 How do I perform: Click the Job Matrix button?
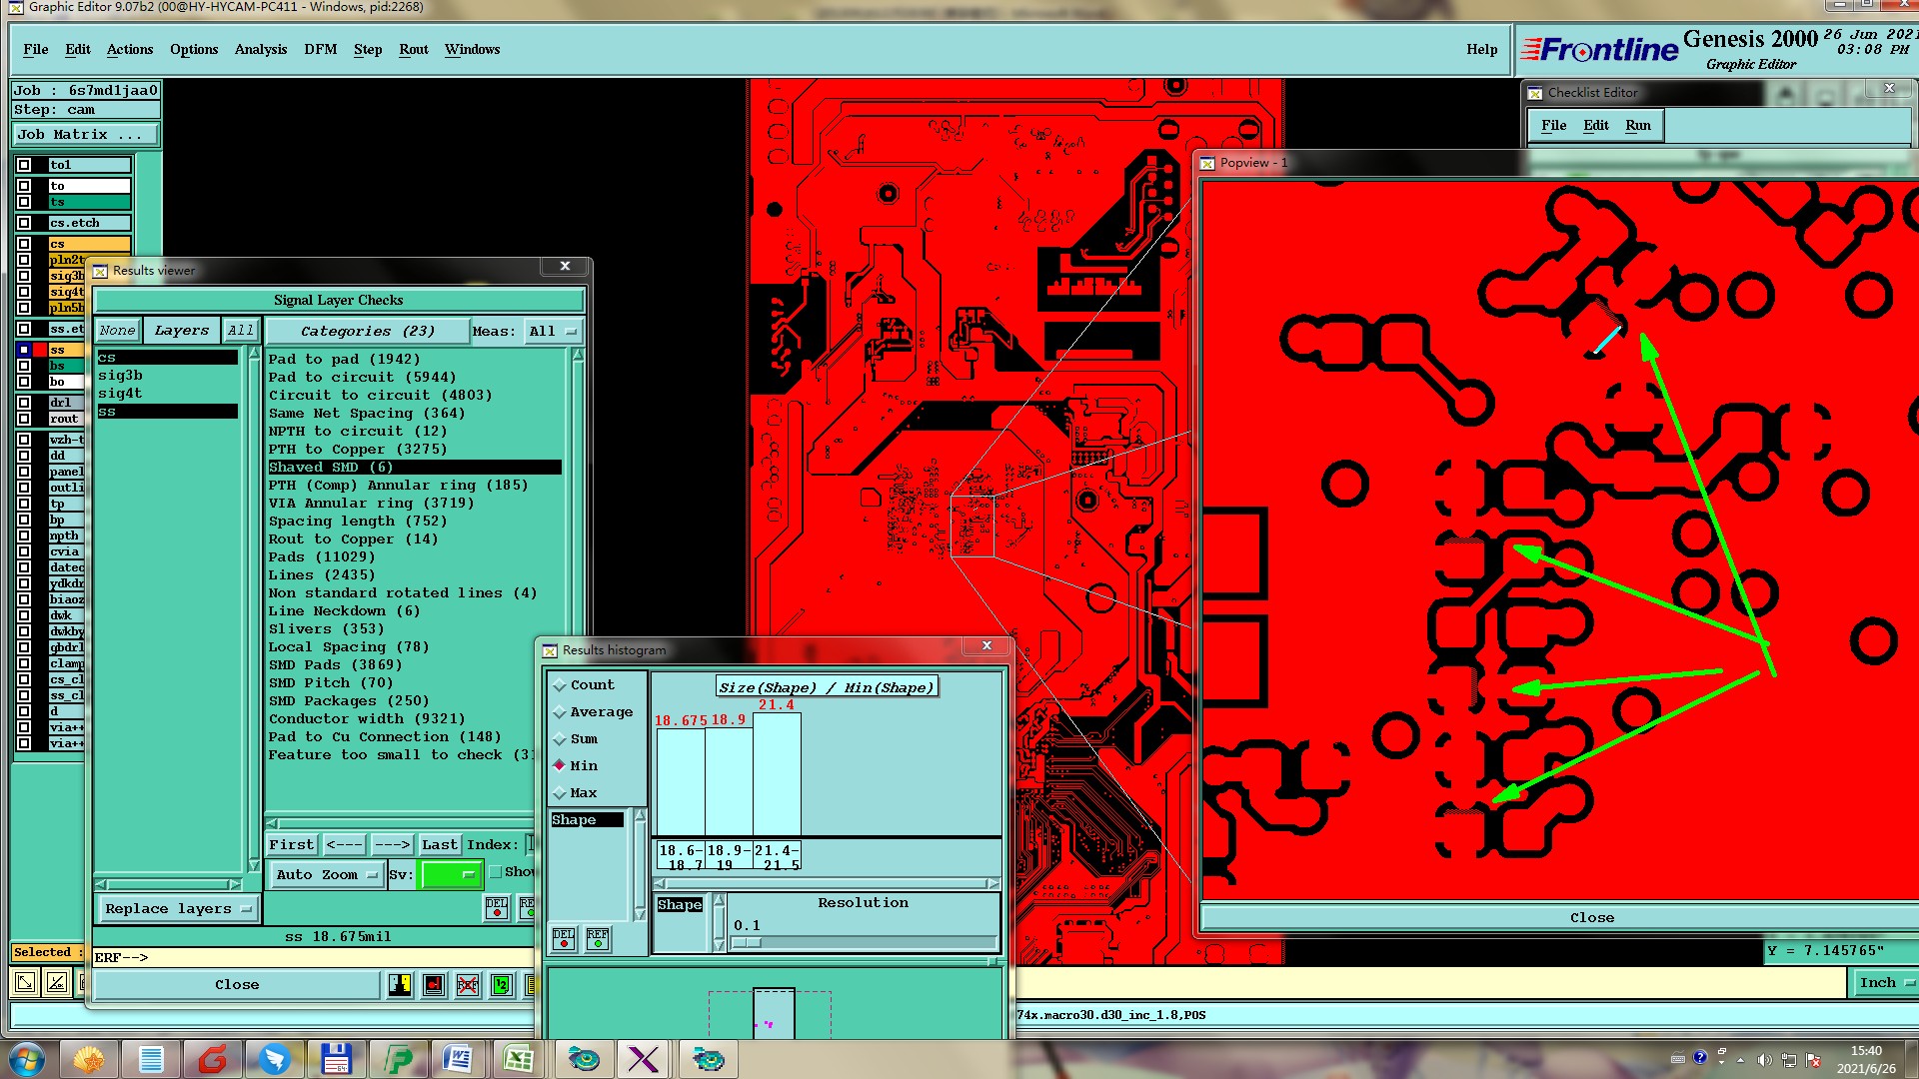85,134
